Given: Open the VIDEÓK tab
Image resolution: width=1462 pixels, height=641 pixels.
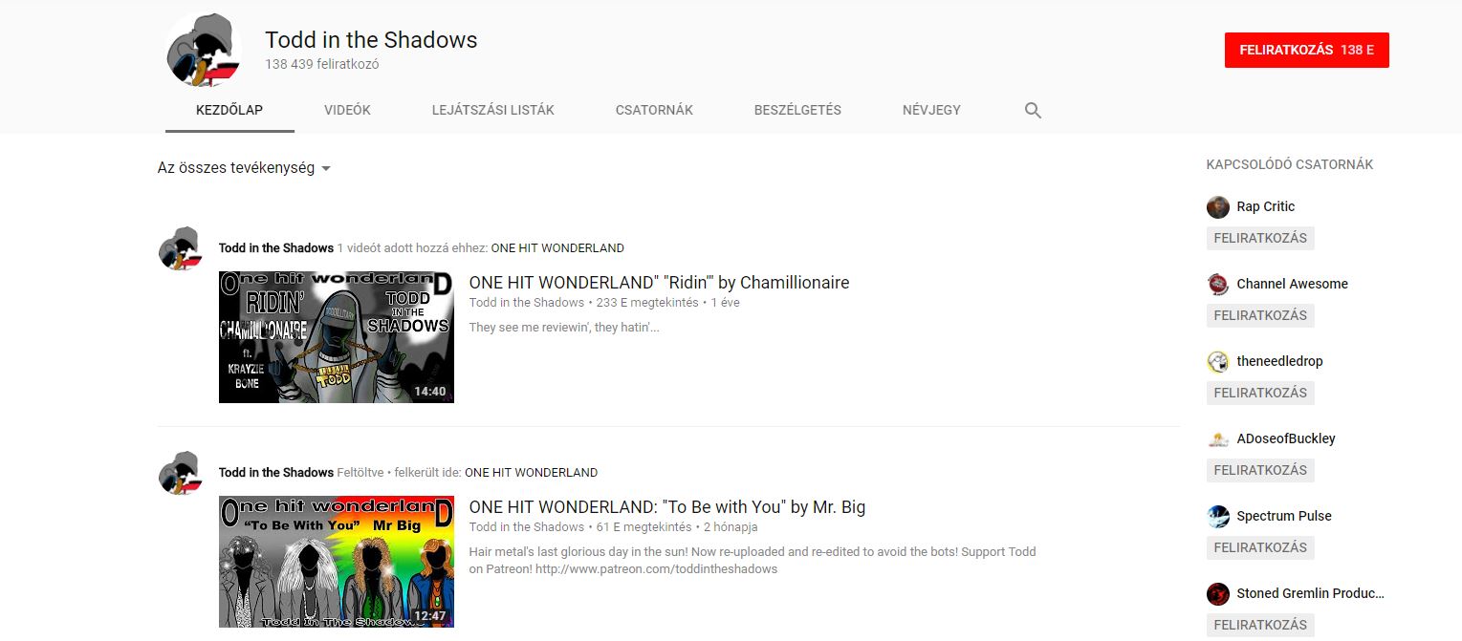Looking at the screenshot, I should point(347,110).
